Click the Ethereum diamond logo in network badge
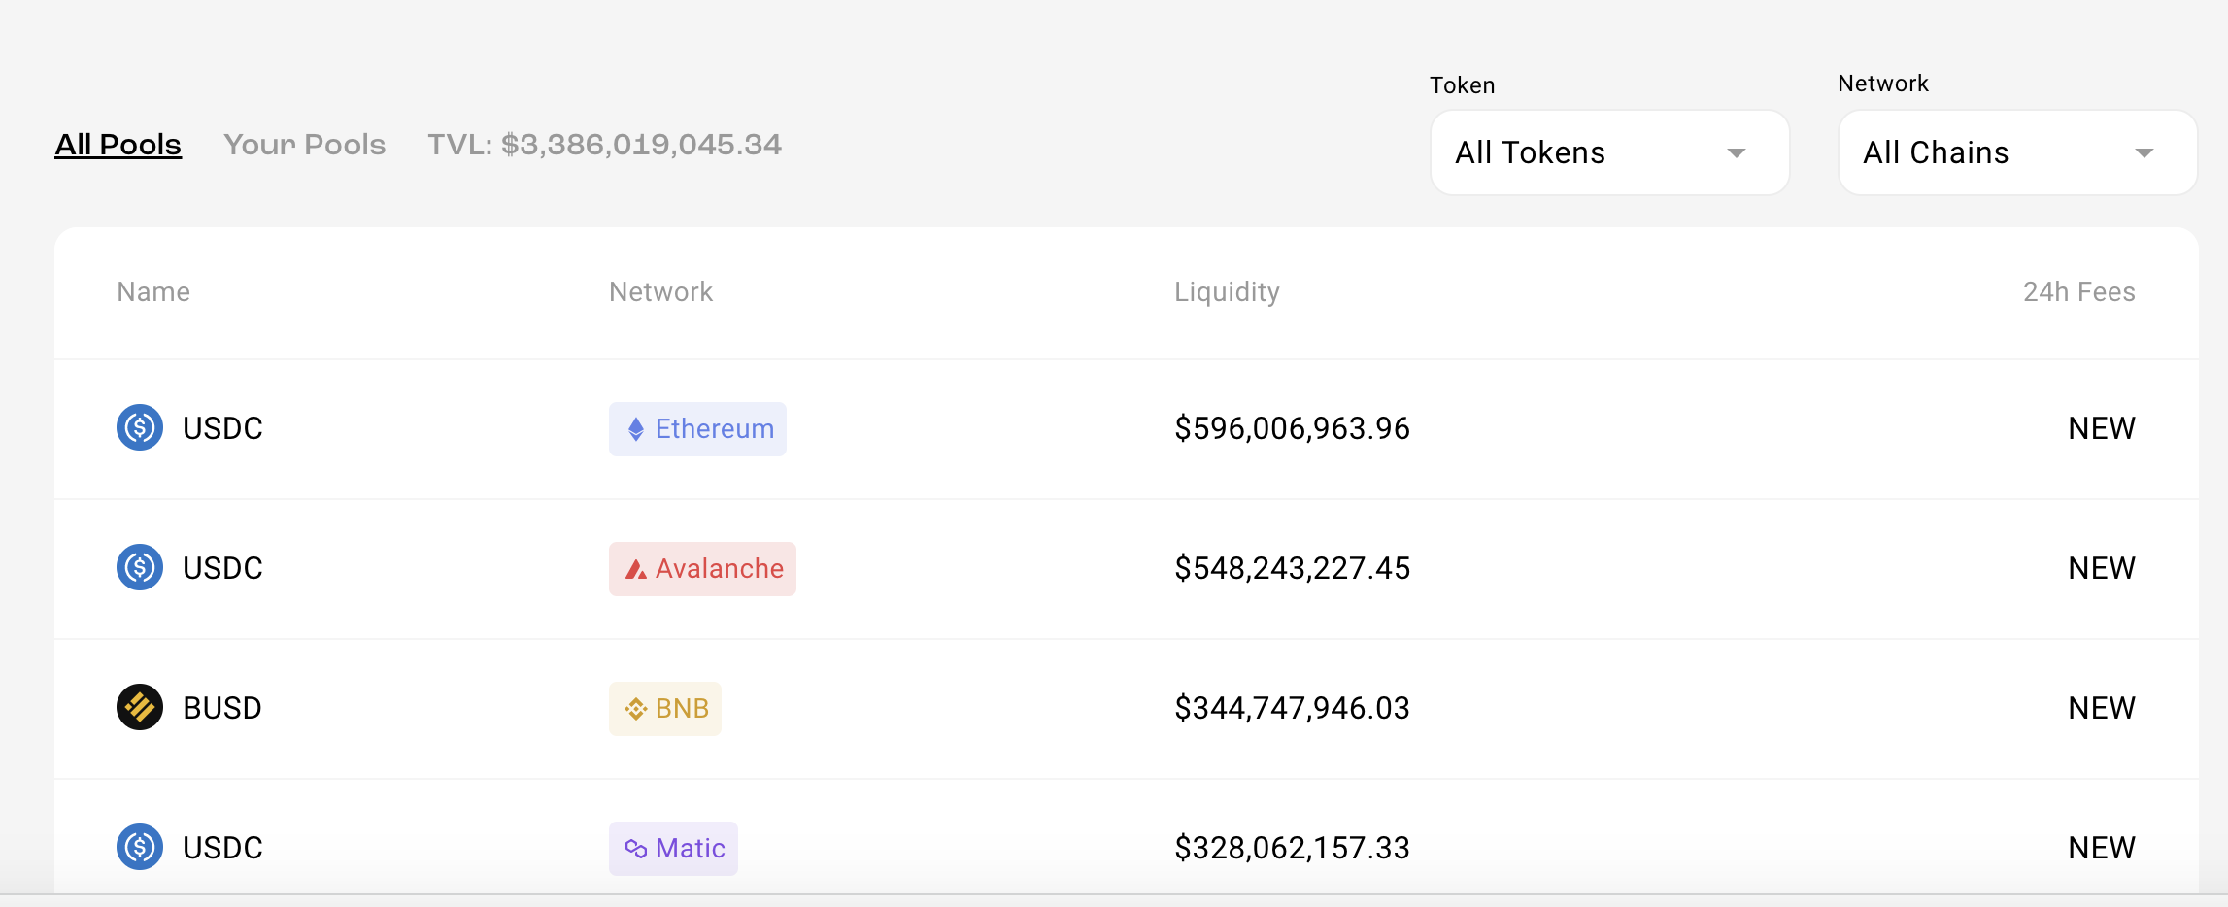The height and width of the screenshot is (907, 2228). (636, 429)
